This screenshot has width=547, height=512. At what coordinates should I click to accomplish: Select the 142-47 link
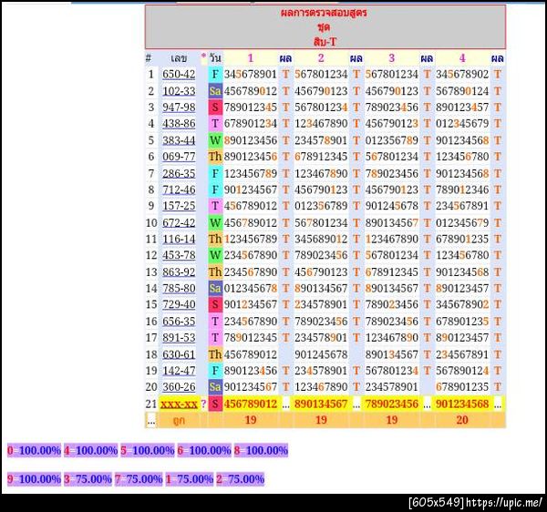coord(179,371)
